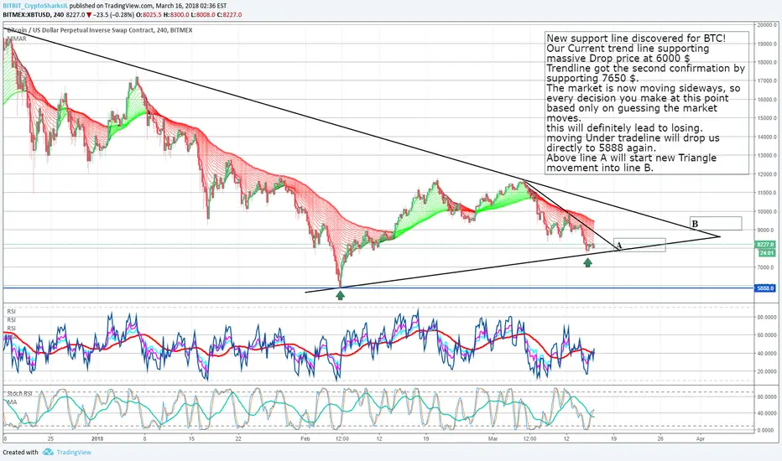
Task: Click the 24:01 candle countdown tag
Action: pos(766,252)
